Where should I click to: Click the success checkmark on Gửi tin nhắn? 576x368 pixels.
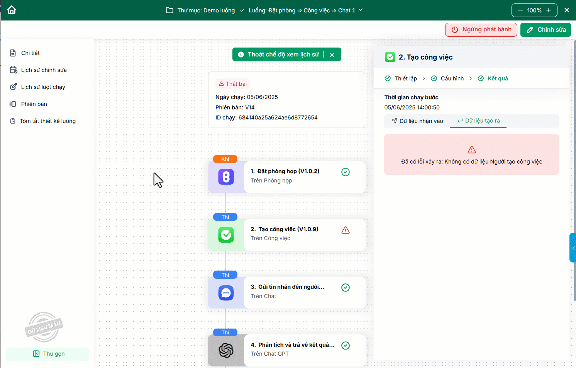click(346, 288)
